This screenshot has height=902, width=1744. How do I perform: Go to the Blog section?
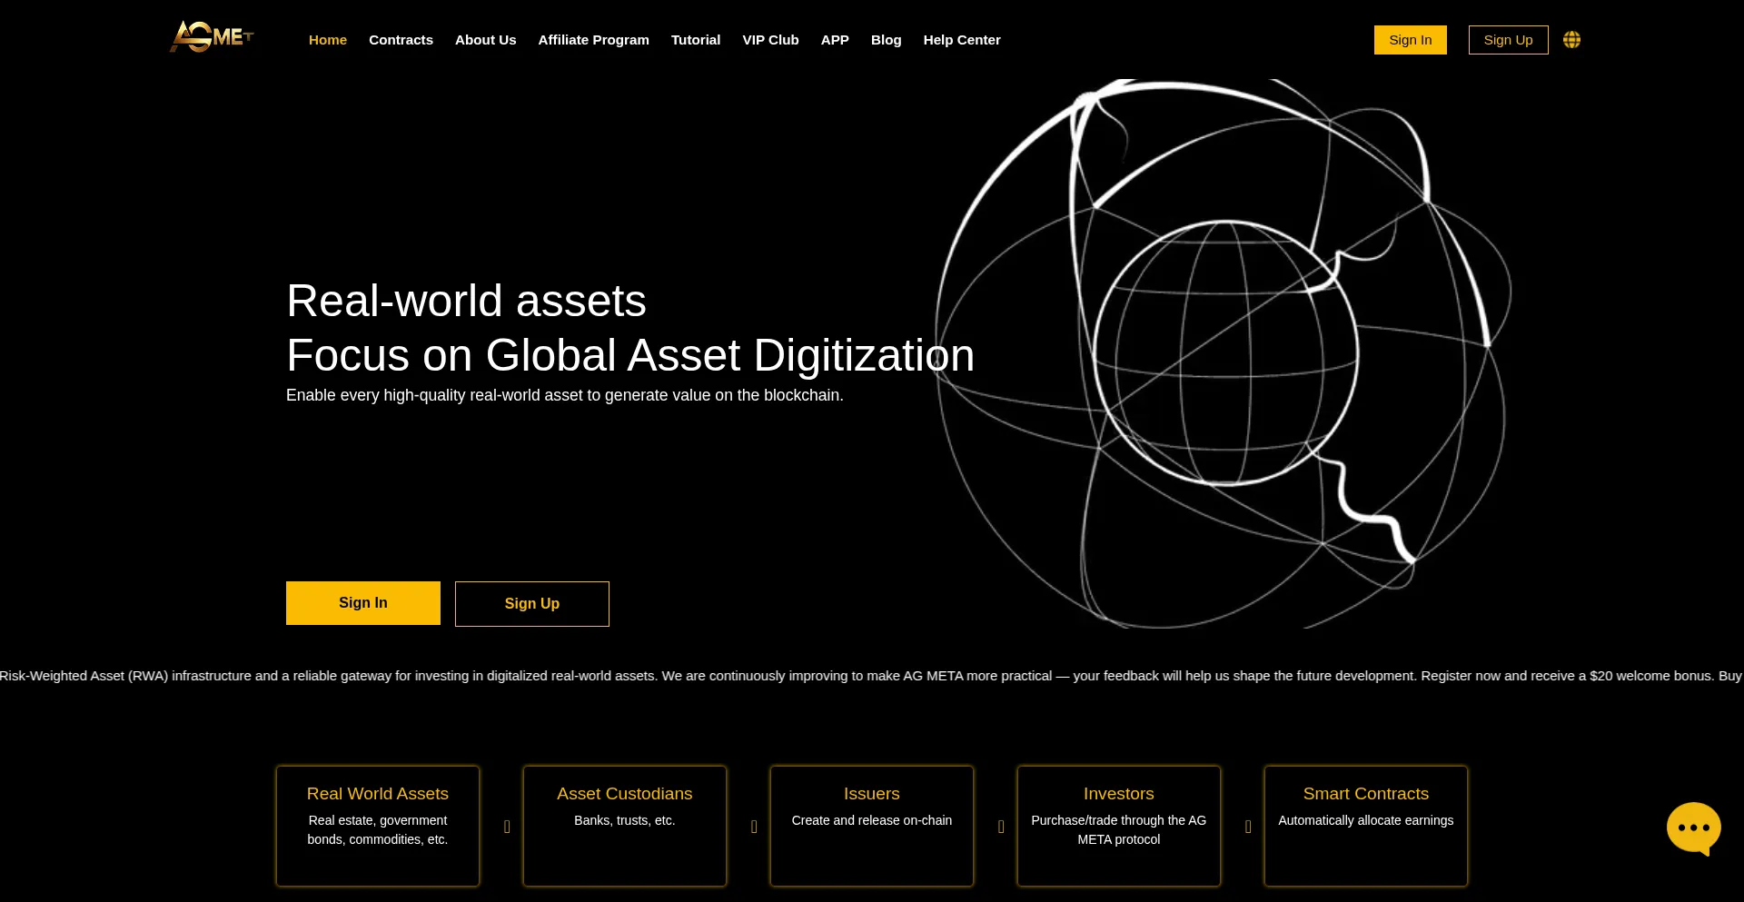coord(886,40)
